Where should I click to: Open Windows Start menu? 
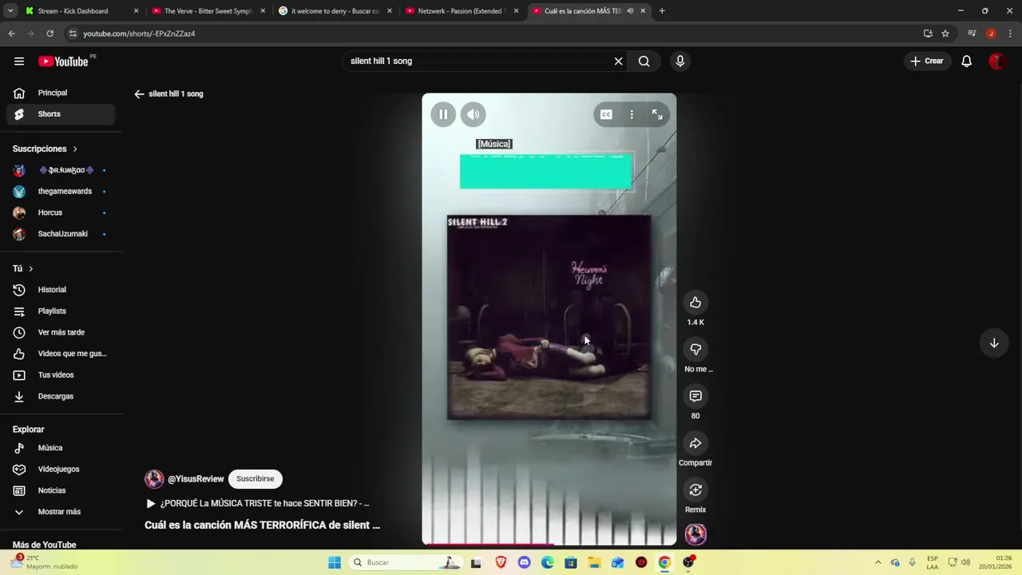334,562
